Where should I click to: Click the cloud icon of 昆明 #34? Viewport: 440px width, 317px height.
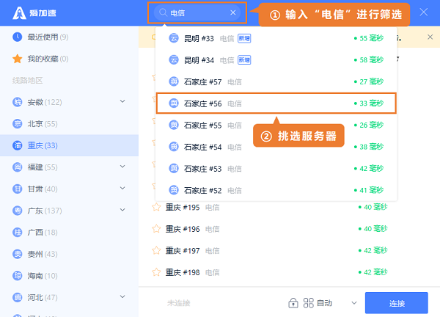point(174,59)
